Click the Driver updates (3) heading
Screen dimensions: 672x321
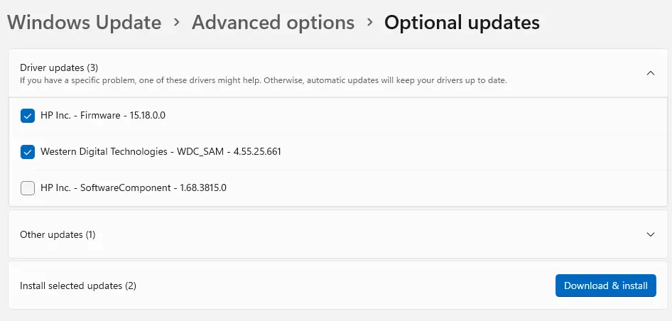tap(59, 67)
